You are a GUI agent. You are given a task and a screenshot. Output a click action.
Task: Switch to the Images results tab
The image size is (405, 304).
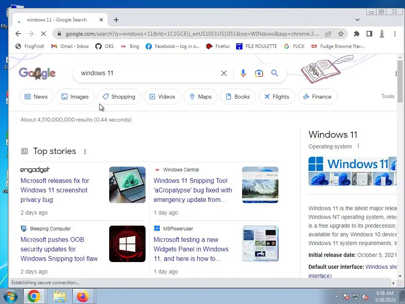(x=75, y=97)
